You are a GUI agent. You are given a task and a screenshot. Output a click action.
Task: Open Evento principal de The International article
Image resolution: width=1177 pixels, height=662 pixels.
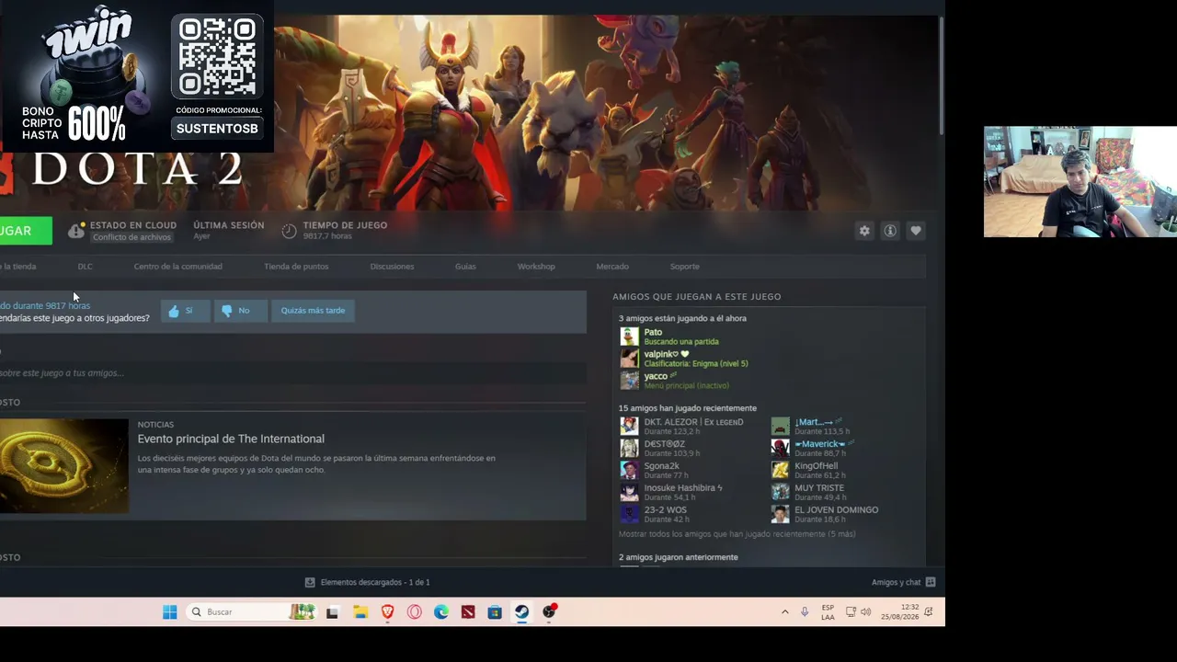pos(231,439)
